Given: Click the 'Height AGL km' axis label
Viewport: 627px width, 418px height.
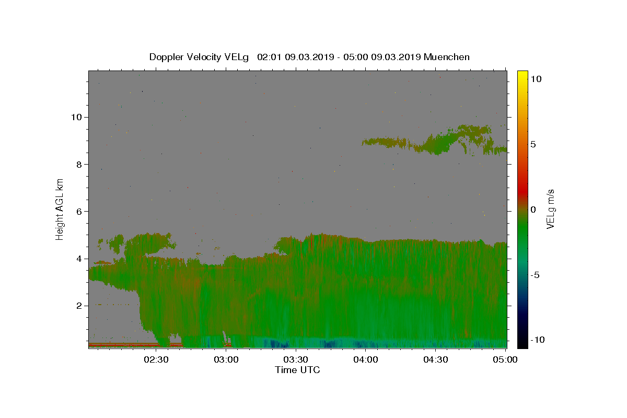Looking at the screenshot, I should pyautogui.click(x=60, y=210).
